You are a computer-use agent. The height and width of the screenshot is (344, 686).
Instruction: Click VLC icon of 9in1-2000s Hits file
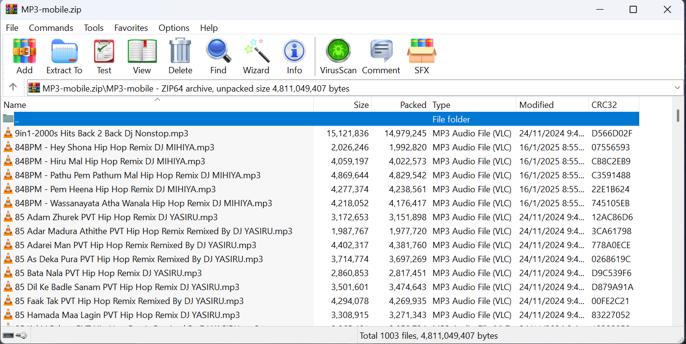(x=8, y=133)
